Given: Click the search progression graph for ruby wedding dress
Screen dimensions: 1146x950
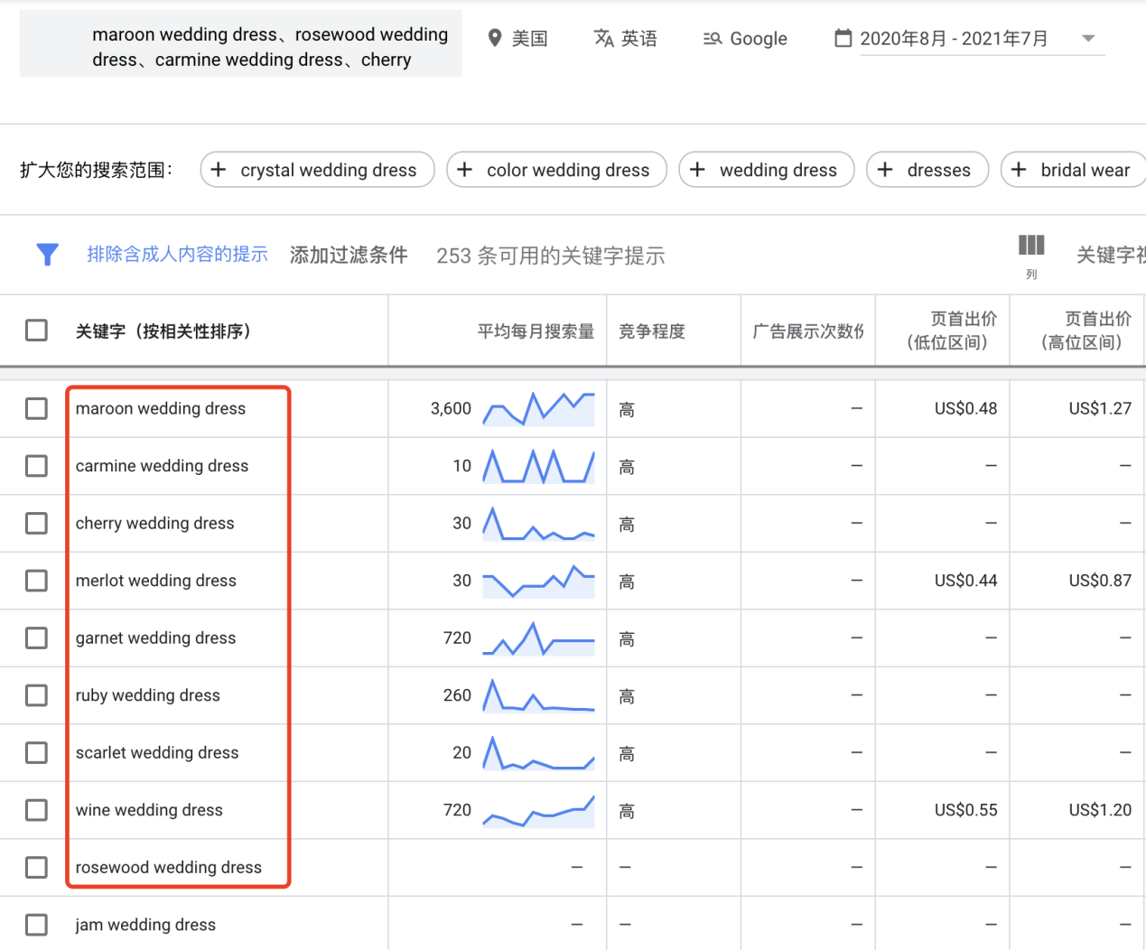Looking at the screenshot, I should (x=539, y=695).
